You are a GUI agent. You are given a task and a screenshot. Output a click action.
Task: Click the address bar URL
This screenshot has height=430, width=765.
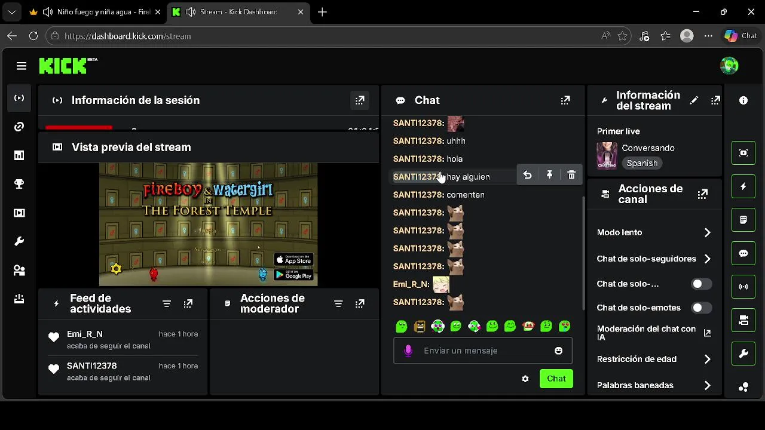127,36
